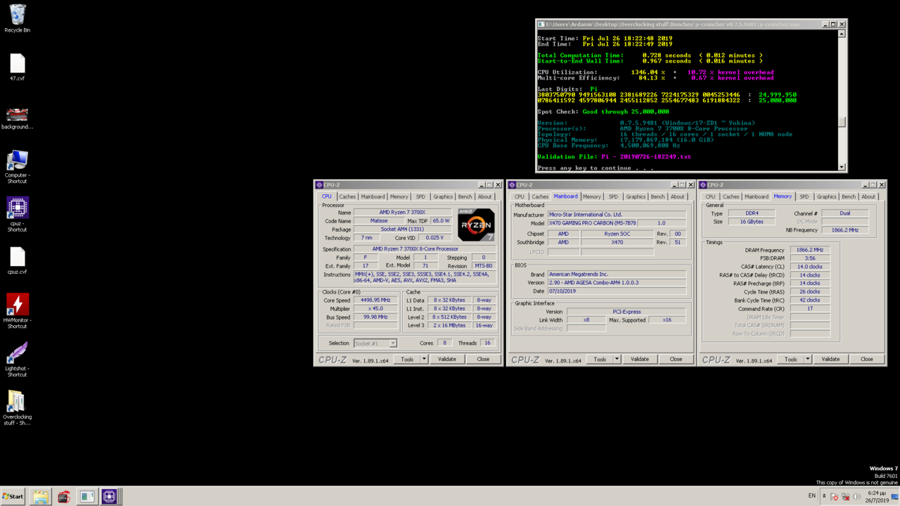Open the Action Center flag icon
900x506 pixels.
pos(834,496)
